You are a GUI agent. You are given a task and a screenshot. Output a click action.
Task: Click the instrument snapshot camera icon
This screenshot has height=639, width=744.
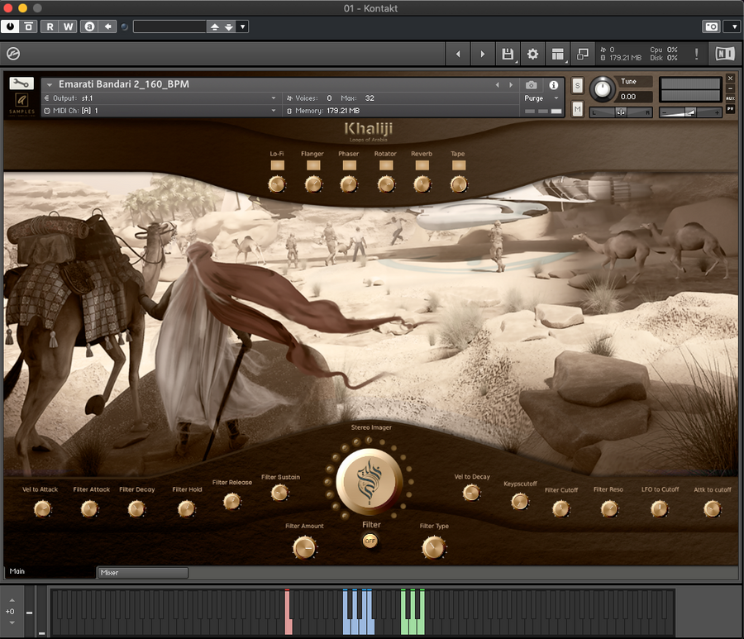531,85
